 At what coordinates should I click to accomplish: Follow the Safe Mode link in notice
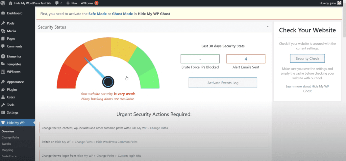98,14
